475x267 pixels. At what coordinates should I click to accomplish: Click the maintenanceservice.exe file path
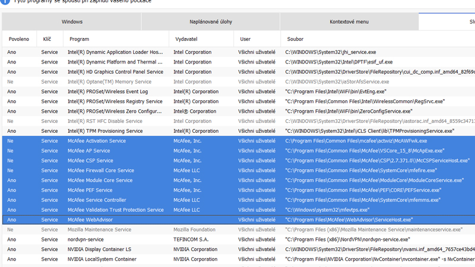374,230
